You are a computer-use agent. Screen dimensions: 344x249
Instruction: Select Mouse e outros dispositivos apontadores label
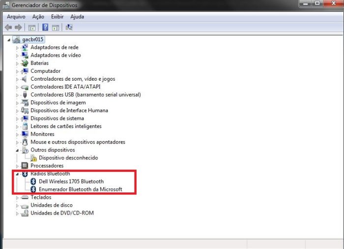click(78, 142)
